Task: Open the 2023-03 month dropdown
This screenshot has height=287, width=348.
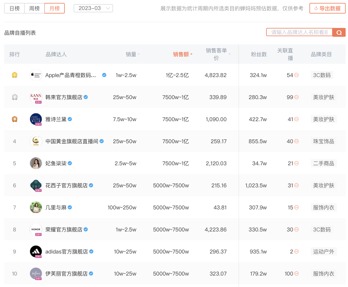Action: (x=93, y=8)
